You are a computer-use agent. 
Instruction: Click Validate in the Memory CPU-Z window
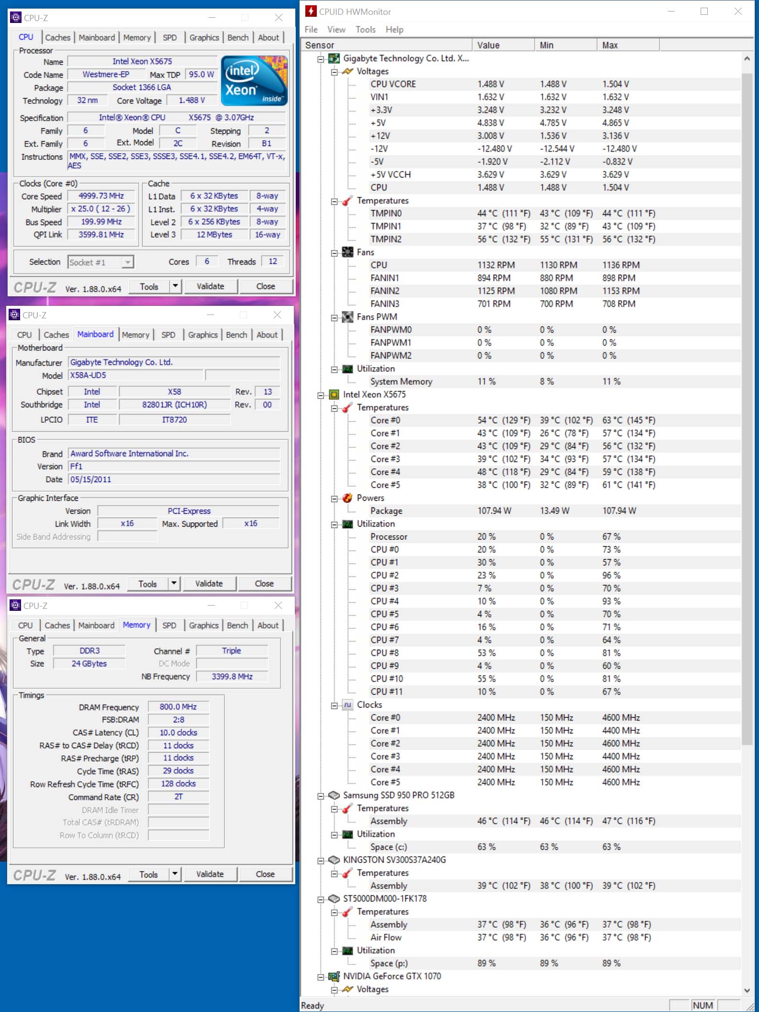(210, 874)
